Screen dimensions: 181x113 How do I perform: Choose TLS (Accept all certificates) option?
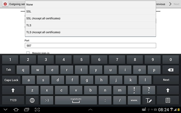pyautogui.click(x=90, y=32)
